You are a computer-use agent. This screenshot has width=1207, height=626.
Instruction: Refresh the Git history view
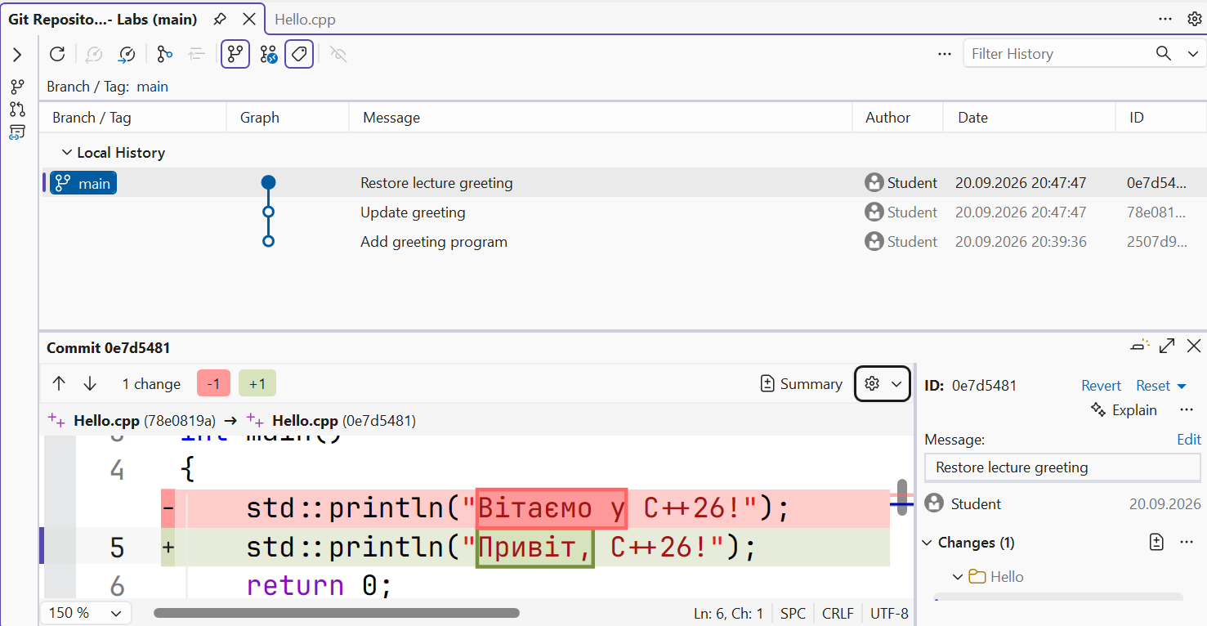coord(57,54)
